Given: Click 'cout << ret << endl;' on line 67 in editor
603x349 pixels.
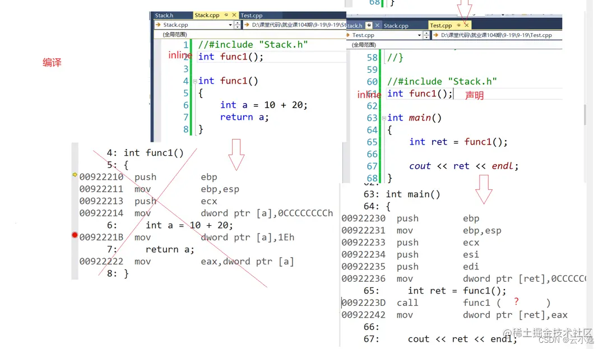Looking at the screenshot, I should (x=464, y=166).
